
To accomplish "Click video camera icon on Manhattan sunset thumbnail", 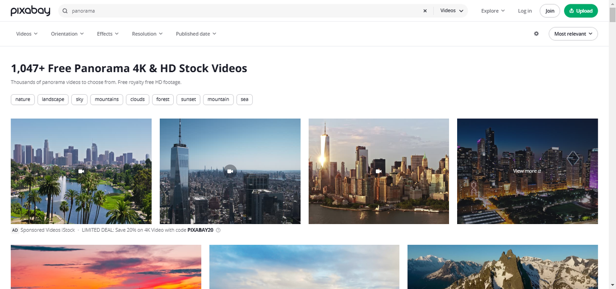I will pos(379,171).
